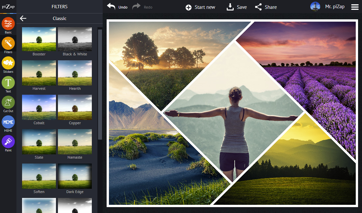Open the Mr. piZap profile avatar

[315, 7]
